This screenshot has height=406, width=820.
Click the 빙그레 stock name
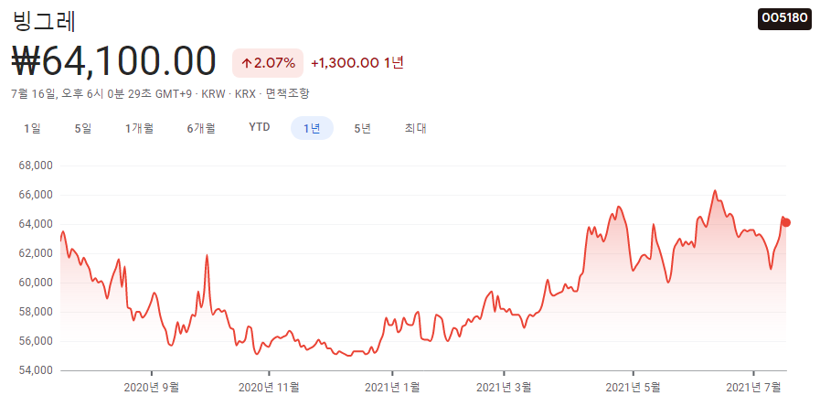tap(44, 22)
